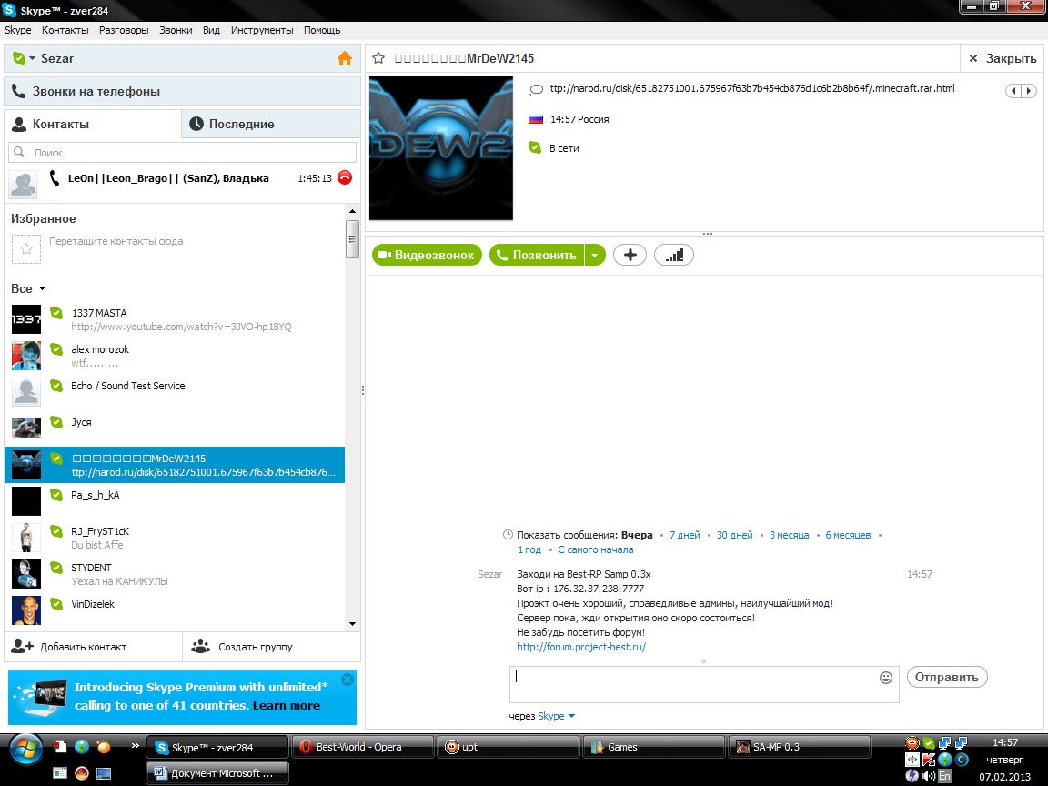This screenshot has height=786, width=1048.
Task: Select contact alex morozok
Action: pyautogui.click(x=175, y=357)
